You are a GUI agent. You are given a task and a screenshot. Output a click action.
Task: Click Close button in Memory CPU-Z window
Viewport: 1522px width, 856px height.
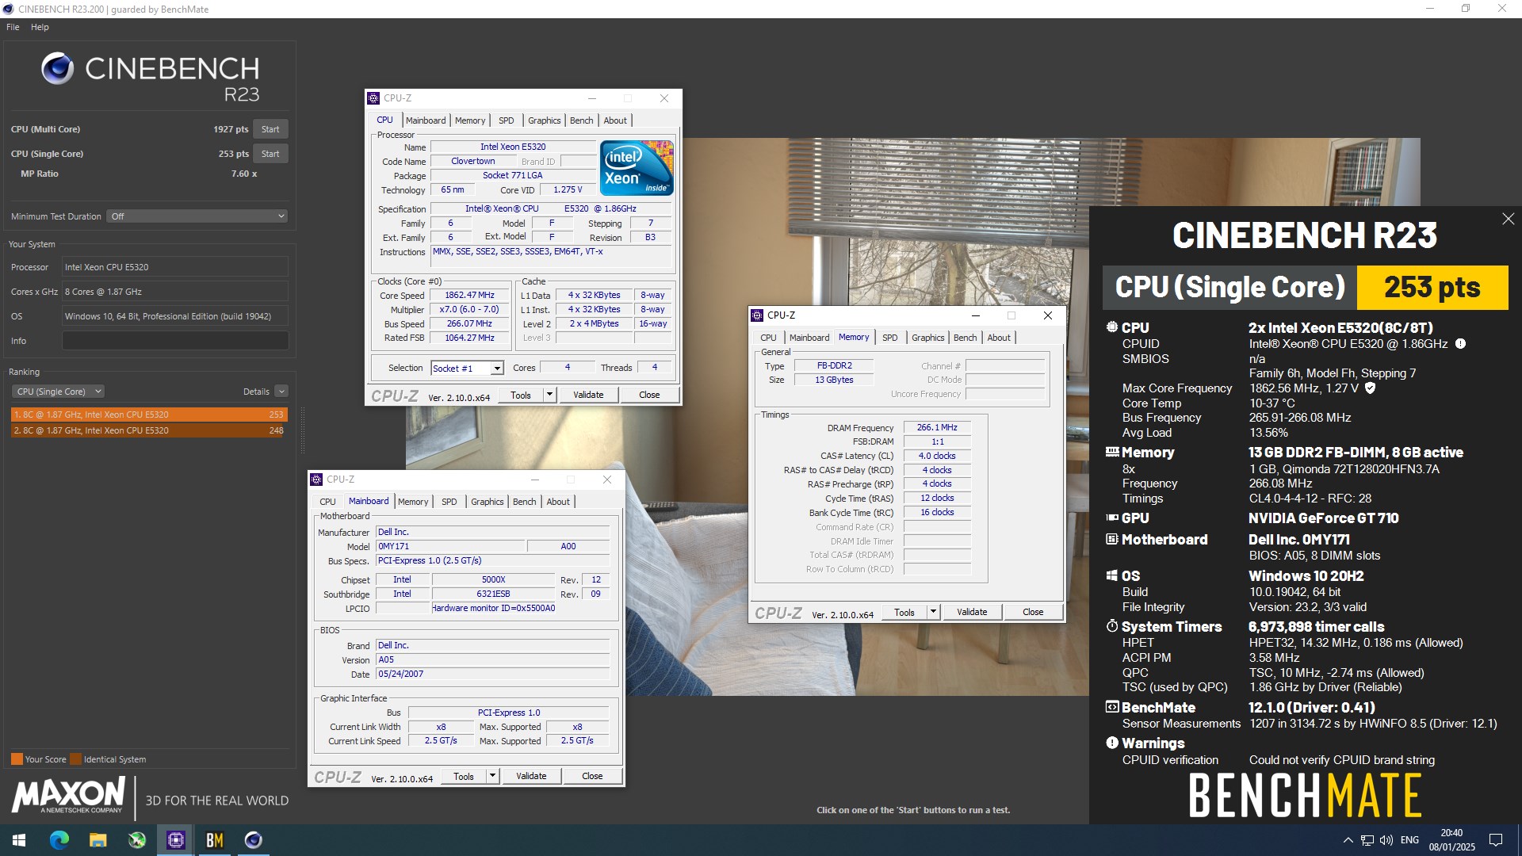[x=1033, y=612]
